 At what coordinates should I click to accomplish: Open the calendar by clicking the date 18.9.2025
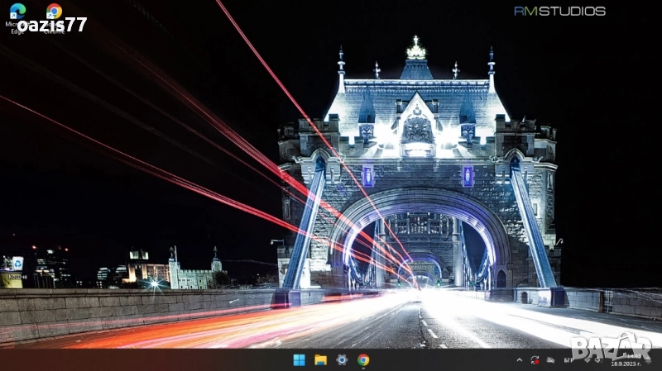click(626, 364)
